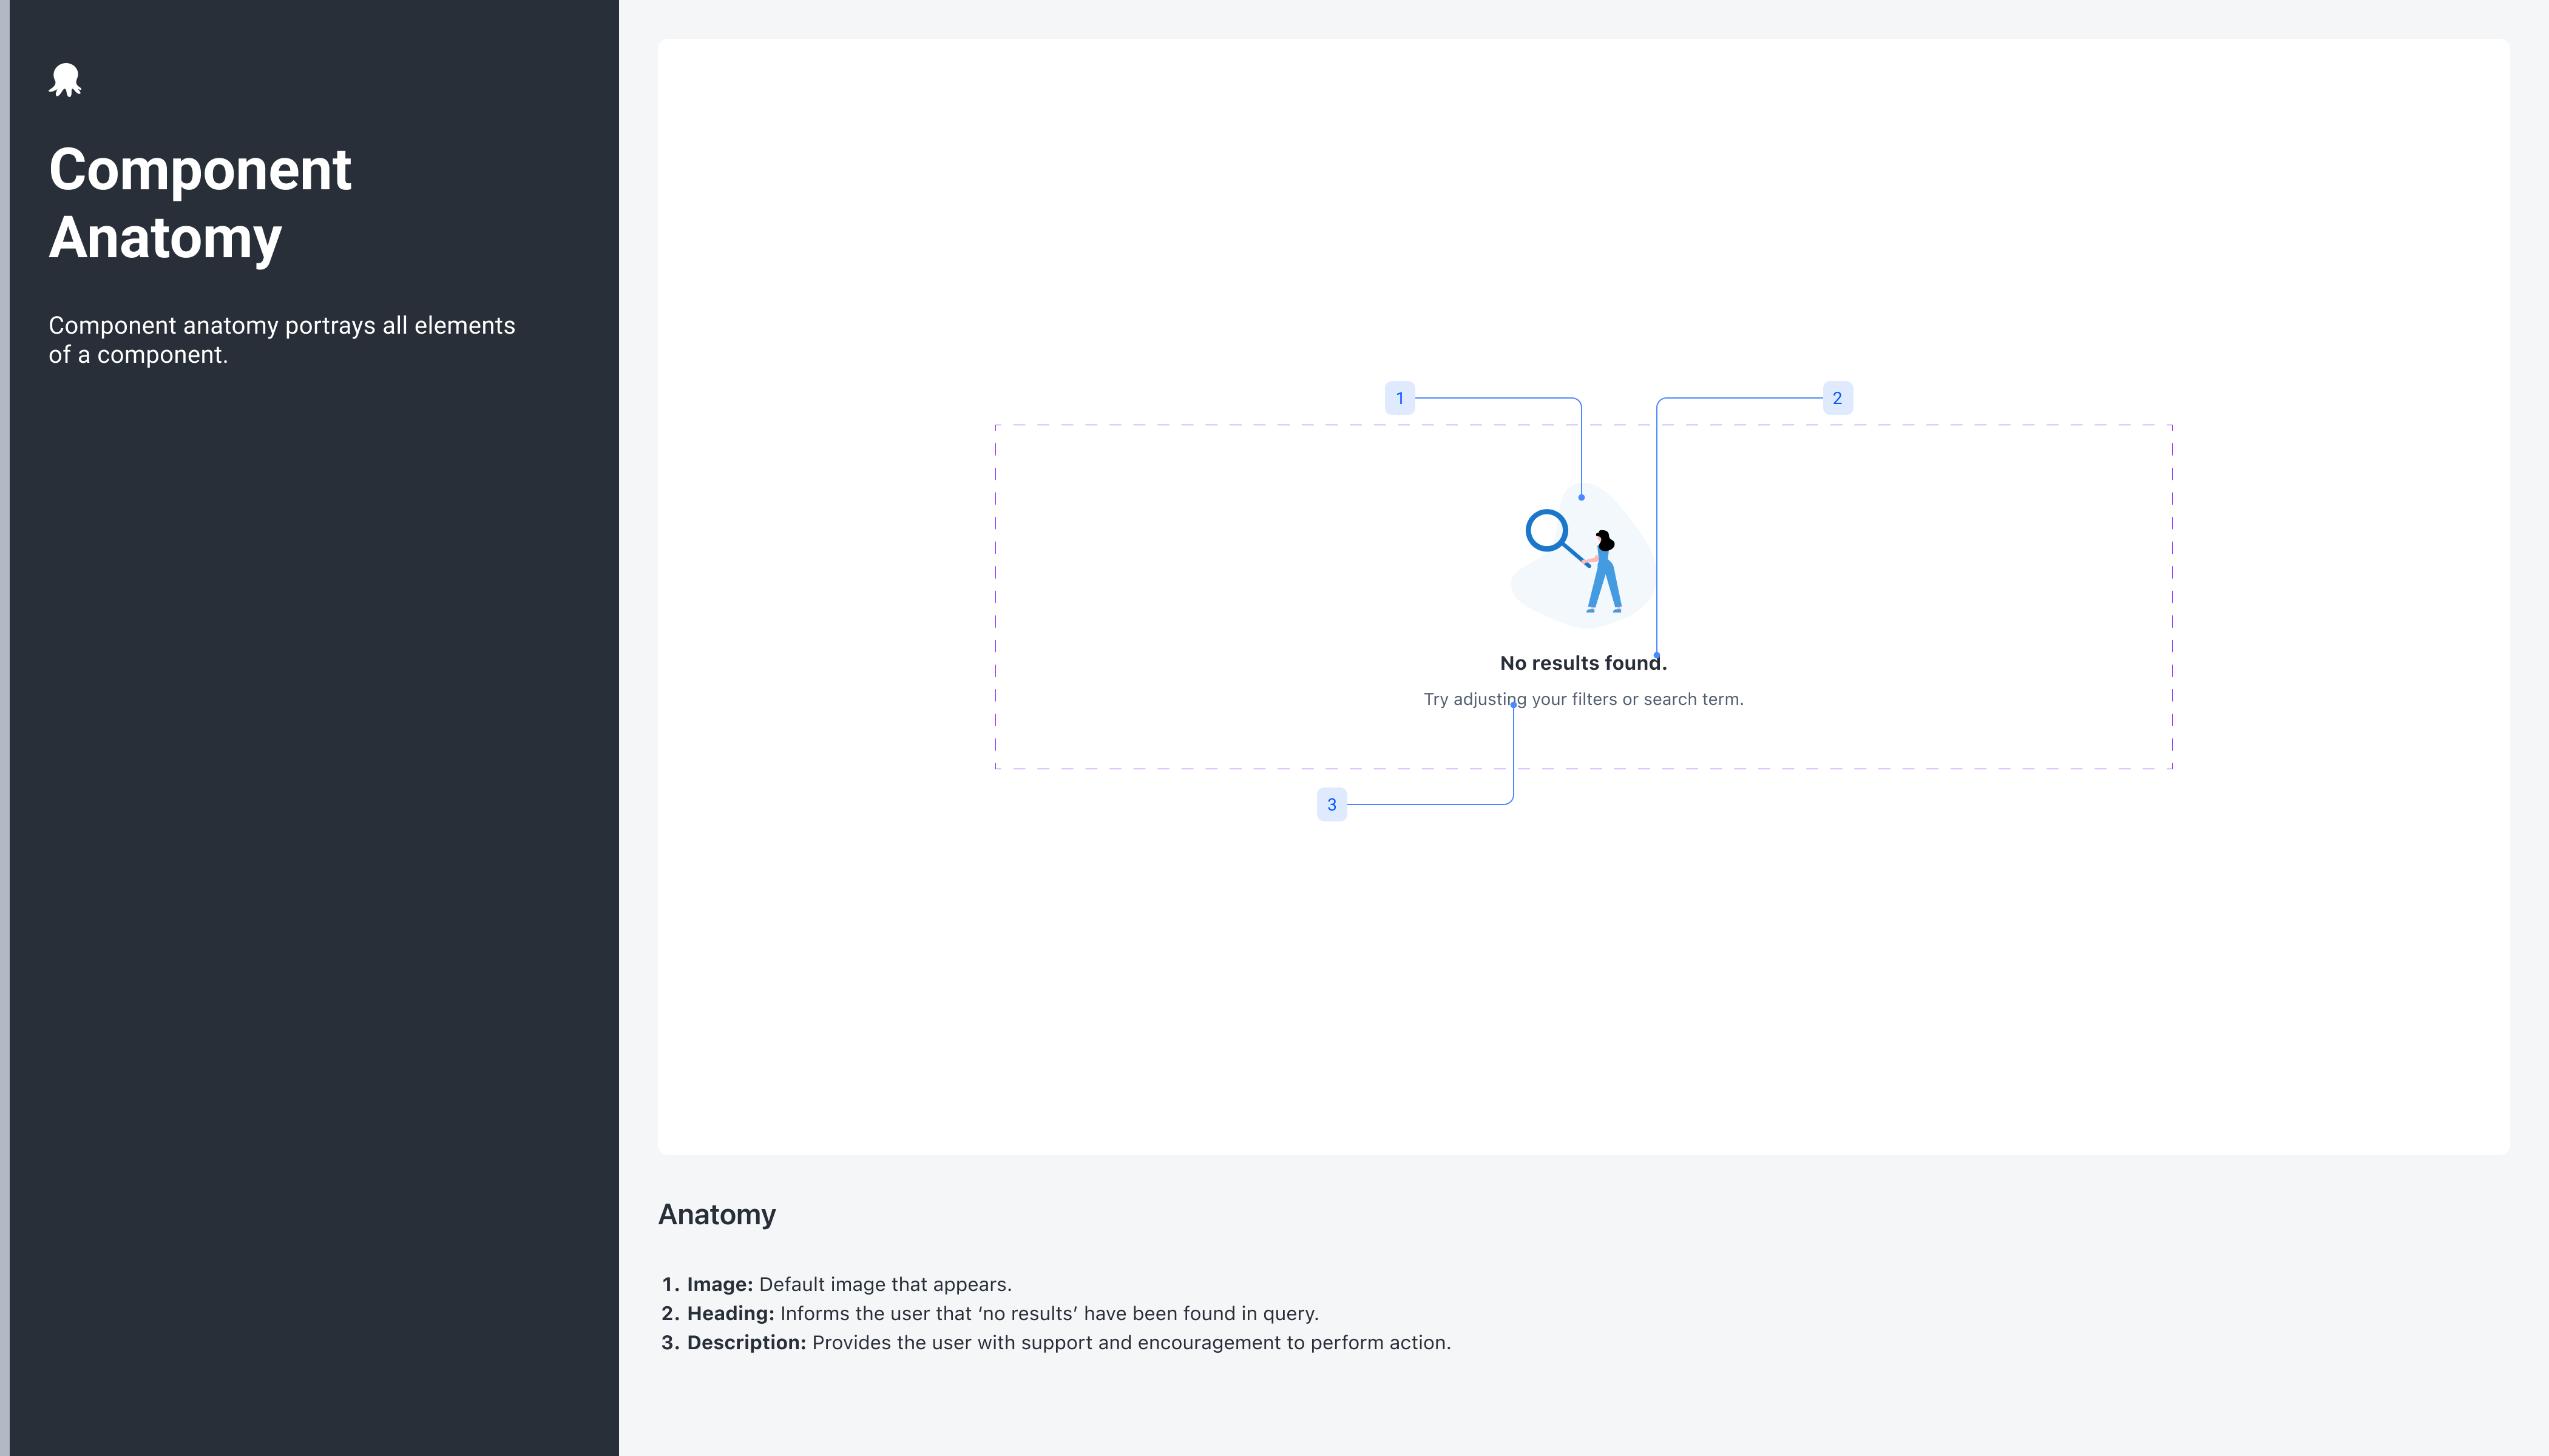Screen dimensions: 2549x1456
Task: Click the dot marker on image callout
Action: pos(1580,497)
